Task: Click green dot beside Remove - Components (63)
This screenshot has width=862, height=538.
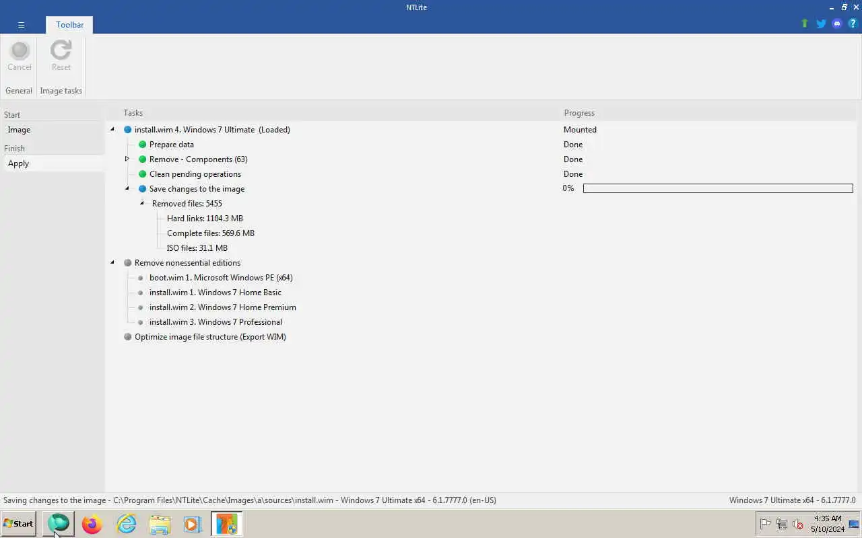Action: pos(143,159)
